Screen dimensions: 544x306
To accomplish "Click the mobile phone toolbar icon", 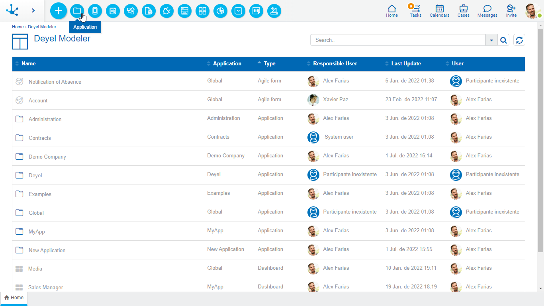I will click(x=95, y=11).
